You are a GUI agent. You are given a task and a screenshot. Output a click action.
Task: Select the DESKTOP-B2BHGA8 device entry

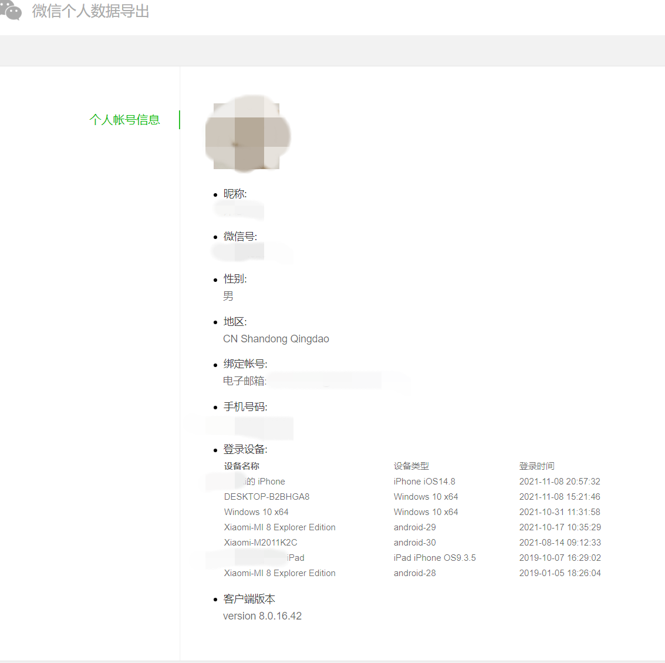pos(267,496)
